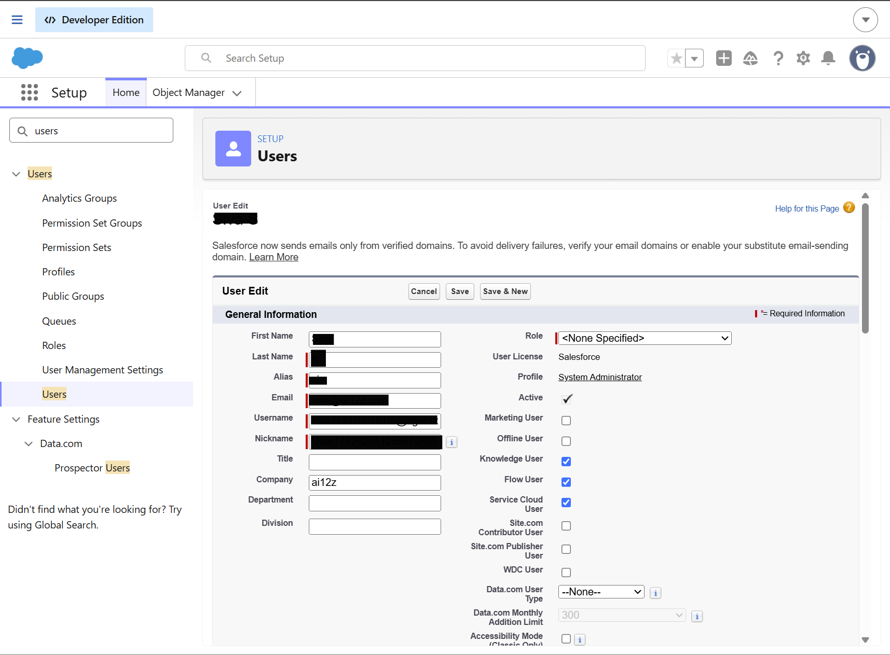Open Prospector Users in sidebar
Viewport: 890px width, 655px height.
click(x=92, y=468)
